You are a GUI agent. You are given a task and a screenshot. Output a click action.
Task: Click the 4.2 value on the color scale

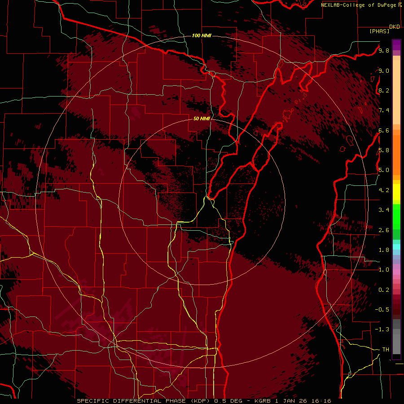384,190
